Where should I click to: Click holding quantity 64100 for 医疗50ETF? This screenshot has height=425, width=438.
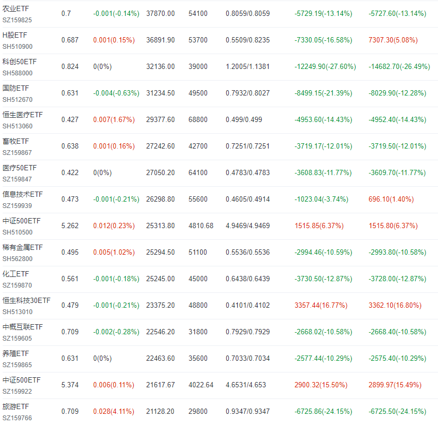point(198,172)
